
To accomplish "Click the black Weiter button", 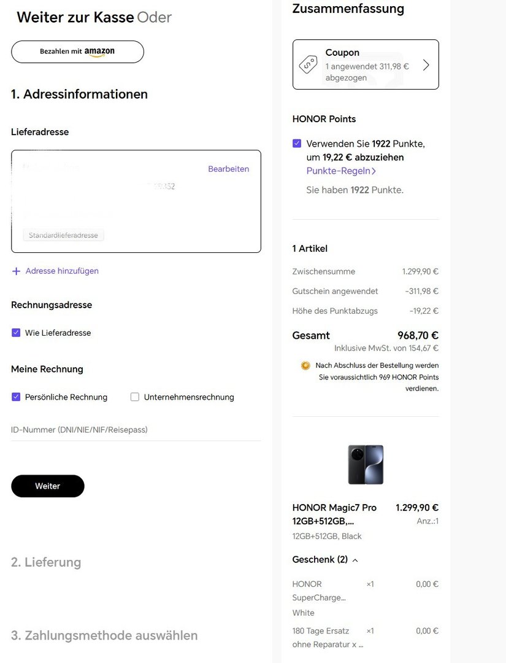I will coord(48,486).
